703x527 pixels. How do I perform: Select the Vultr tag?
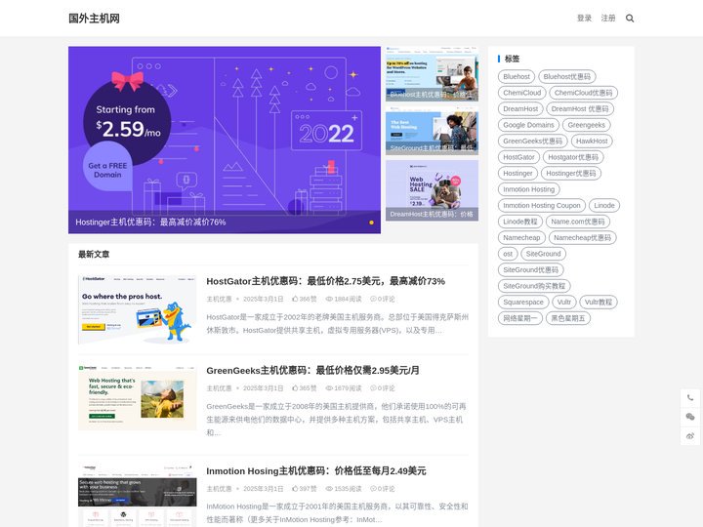pos(563,303)
